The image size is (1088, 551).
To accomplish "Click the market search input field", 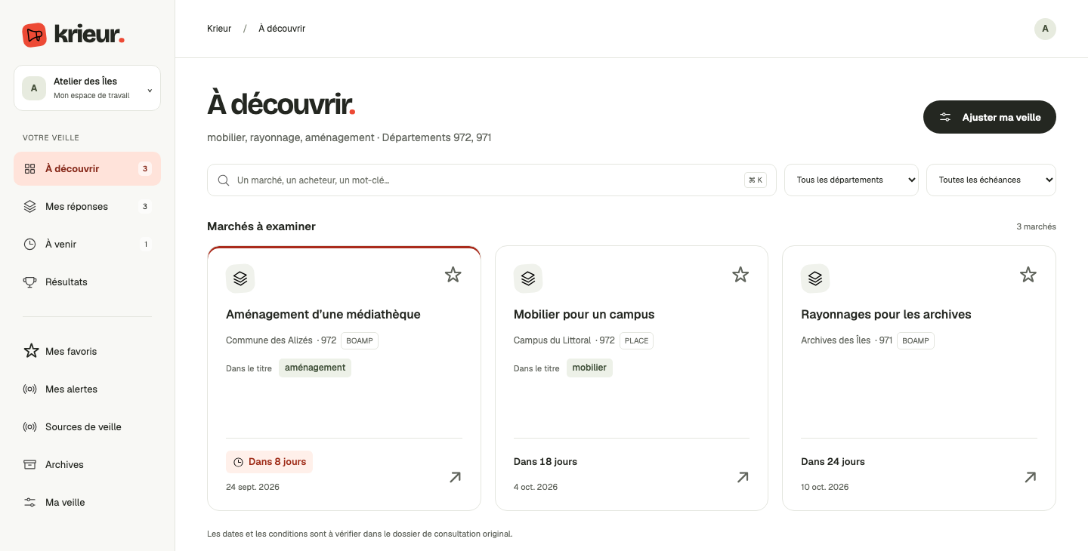I will (x=491, y=180).
